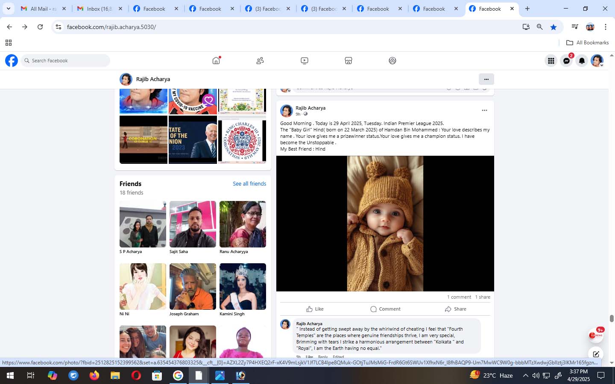
Task: Switch to All Mail Gmail tab
Action: coord(43,9)
